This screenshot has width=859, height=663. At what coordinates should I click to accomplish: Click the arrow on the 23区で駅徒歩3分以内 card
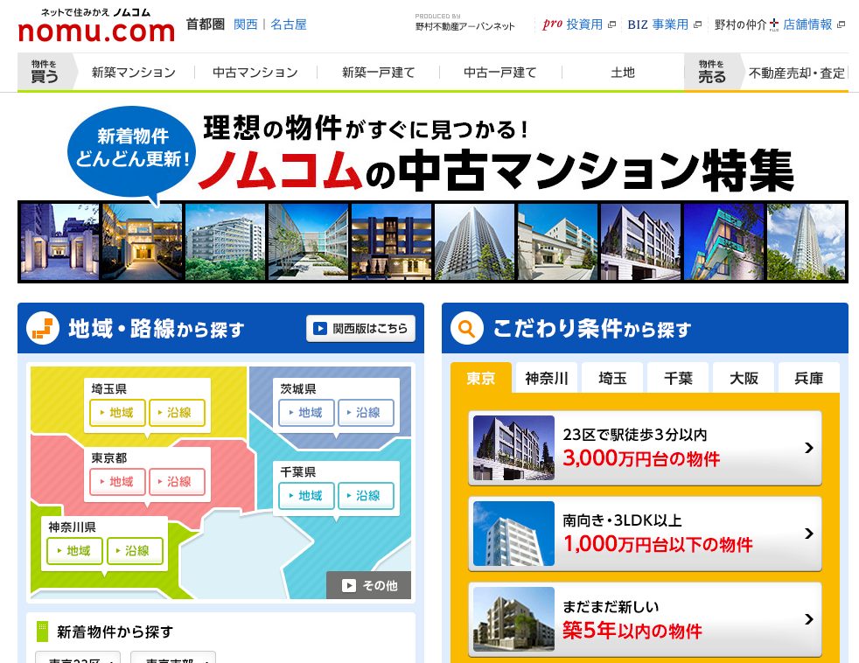pos(808,448)
